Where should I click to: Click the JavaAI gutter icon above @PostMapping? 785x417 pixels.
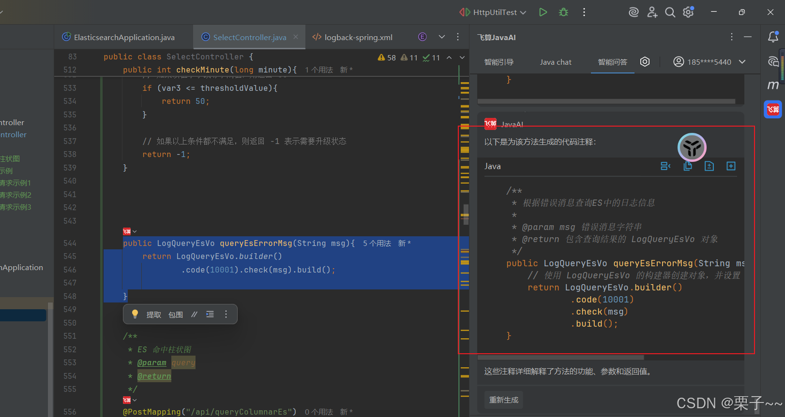click(x=127, y=400)
